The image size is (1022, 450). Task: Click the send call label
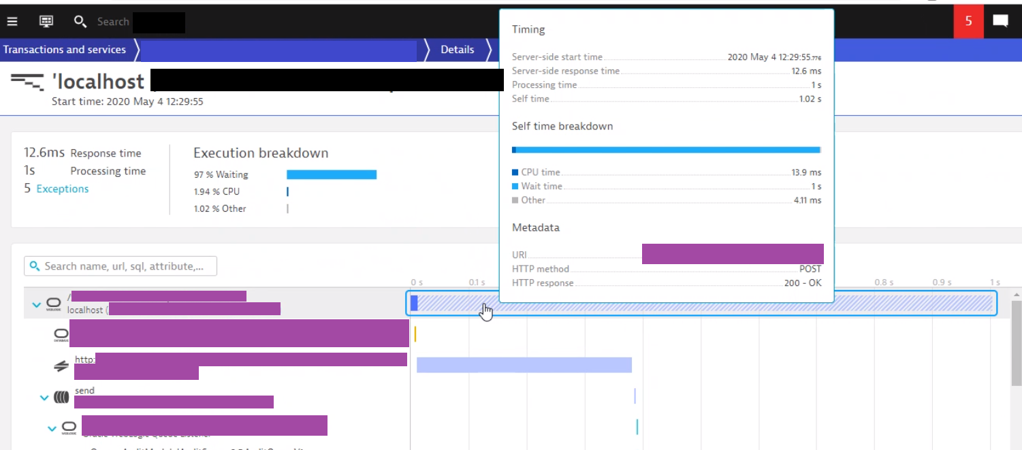click(84, 391)
